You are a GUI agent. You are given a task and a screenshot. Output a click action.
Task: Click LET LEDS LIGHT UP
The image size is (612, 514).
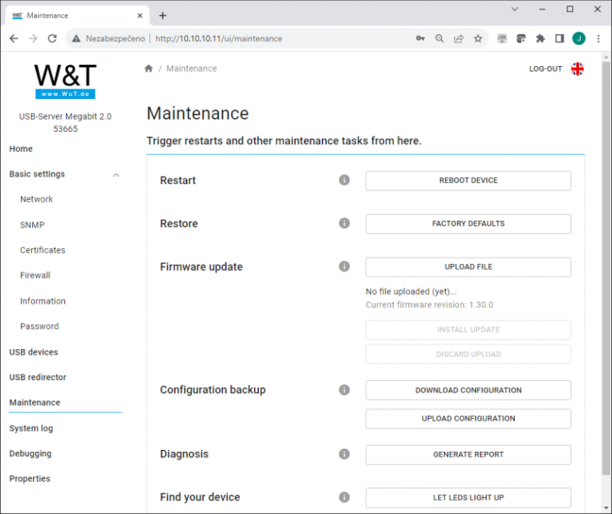coord(468,498)
